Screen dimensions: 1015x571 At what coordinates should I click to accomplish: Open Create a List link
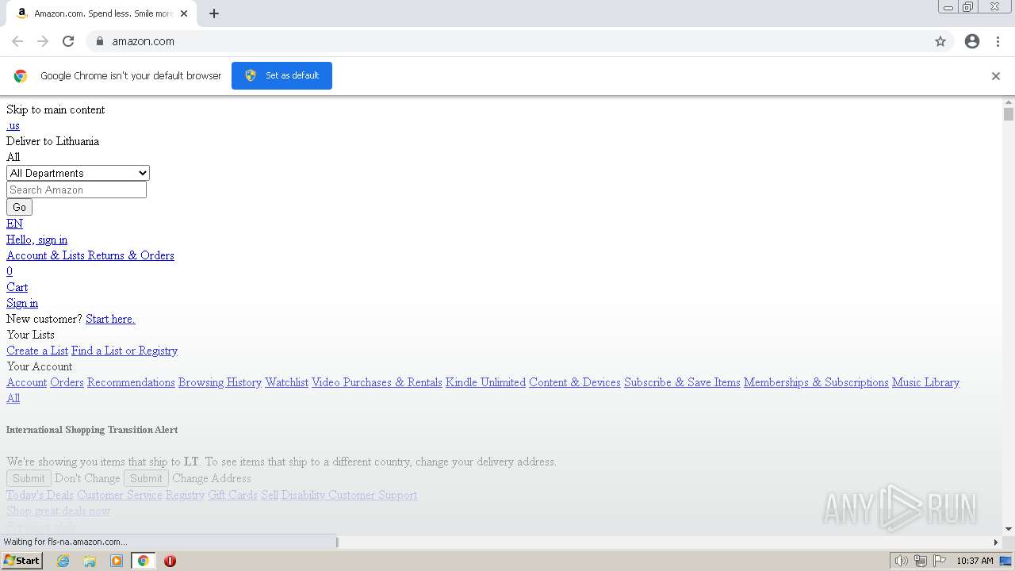pos(37,351)
